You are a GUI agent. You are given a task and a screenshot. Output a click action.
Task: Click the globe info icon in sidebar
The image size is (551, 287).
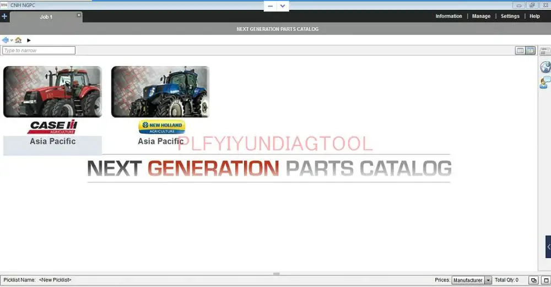click(x=545, y=67)
